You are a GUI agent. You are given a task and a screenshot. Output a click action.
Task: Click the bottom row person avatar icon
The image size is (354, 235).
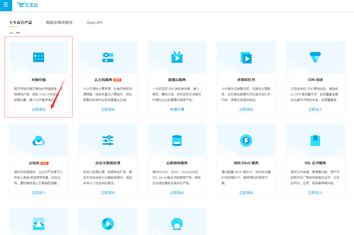click(177, 224)
